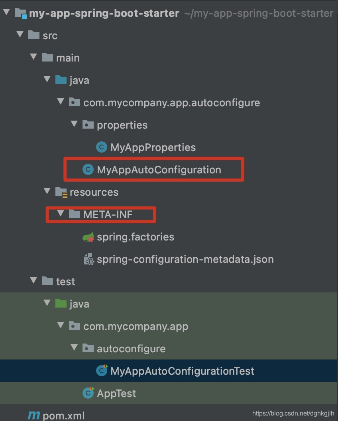This screenshot has height=421, width=338.
Task: Collapse the src folder arrow
Action: pos(20,34)
